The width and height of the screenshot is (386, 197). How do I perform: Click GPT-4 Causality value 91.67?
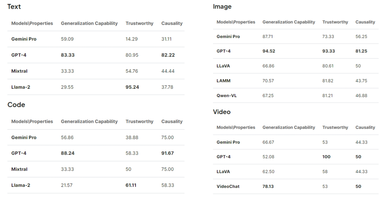(167, 153)
